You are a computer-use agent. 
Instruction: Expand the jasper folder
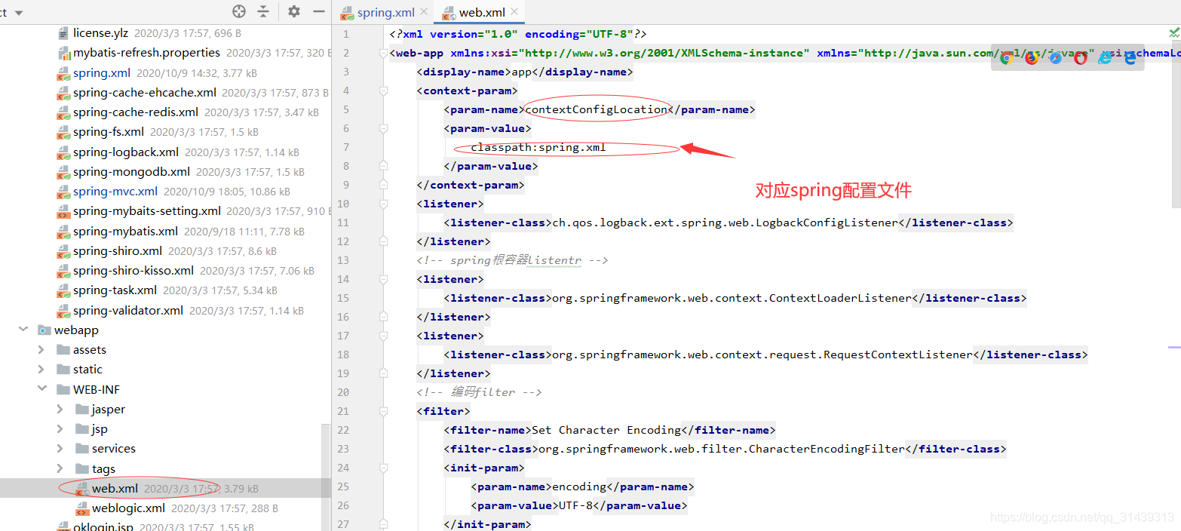[x=60, y=409]
